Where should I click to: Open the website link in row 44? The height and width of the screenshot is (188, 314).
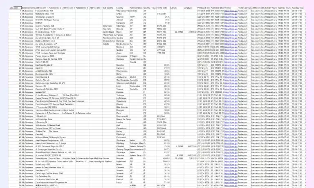tap(231, 140)
